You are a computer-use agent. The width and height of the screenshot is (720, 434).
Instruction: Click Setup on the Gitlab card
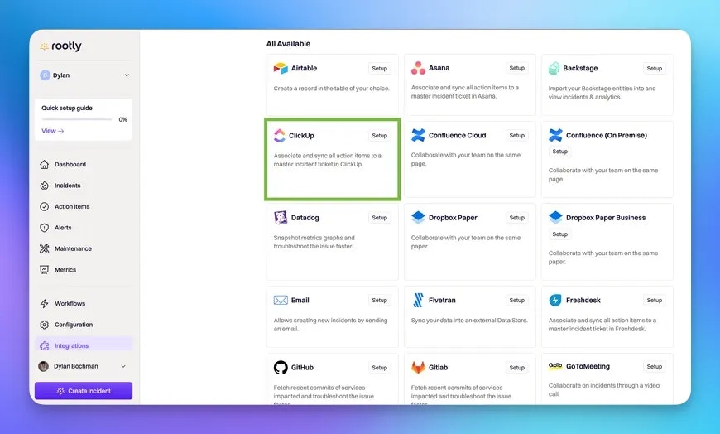[516, 368]
